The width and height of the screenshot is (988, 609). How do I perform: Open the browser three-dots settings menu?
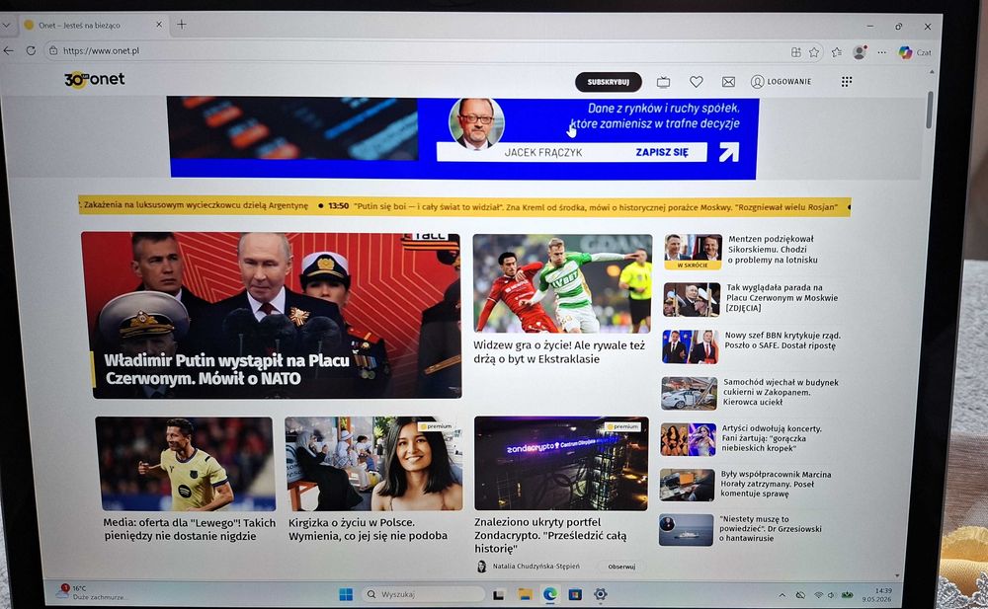pos(881,52)
